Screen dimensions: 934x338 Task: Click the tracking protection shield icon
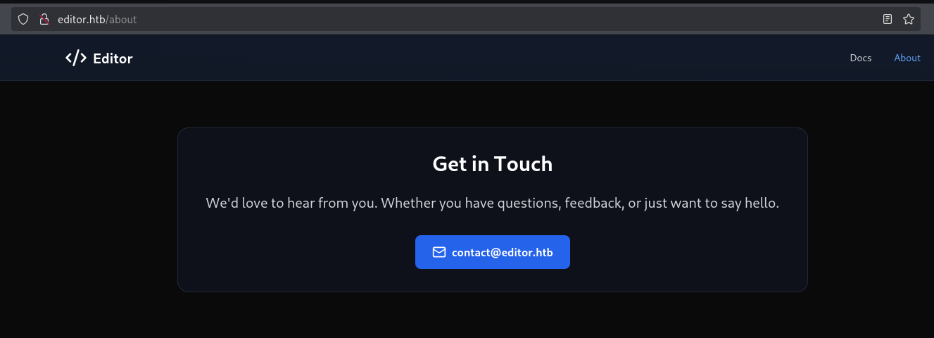coord(23,20)
